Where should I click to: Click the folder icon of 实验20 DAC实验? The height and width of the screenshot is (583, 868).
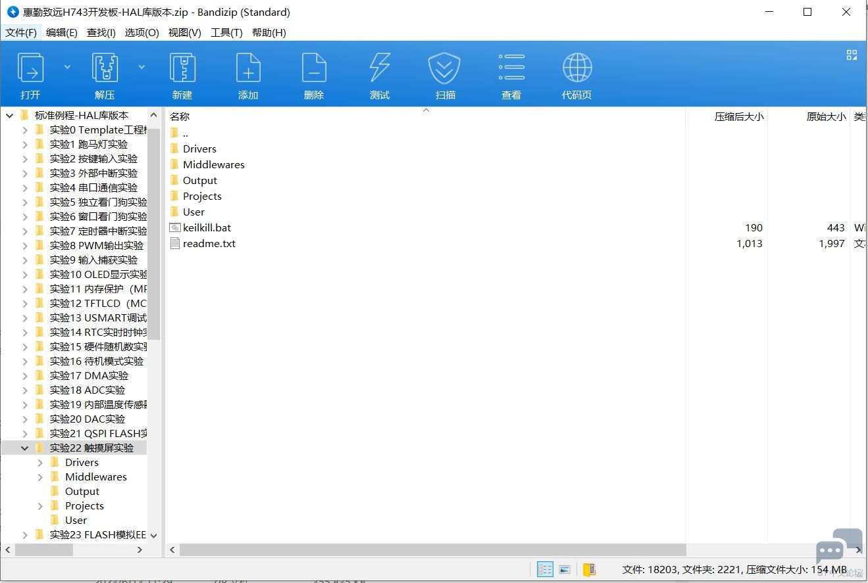point(39,419)
